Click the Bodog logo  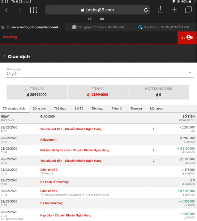10,37
